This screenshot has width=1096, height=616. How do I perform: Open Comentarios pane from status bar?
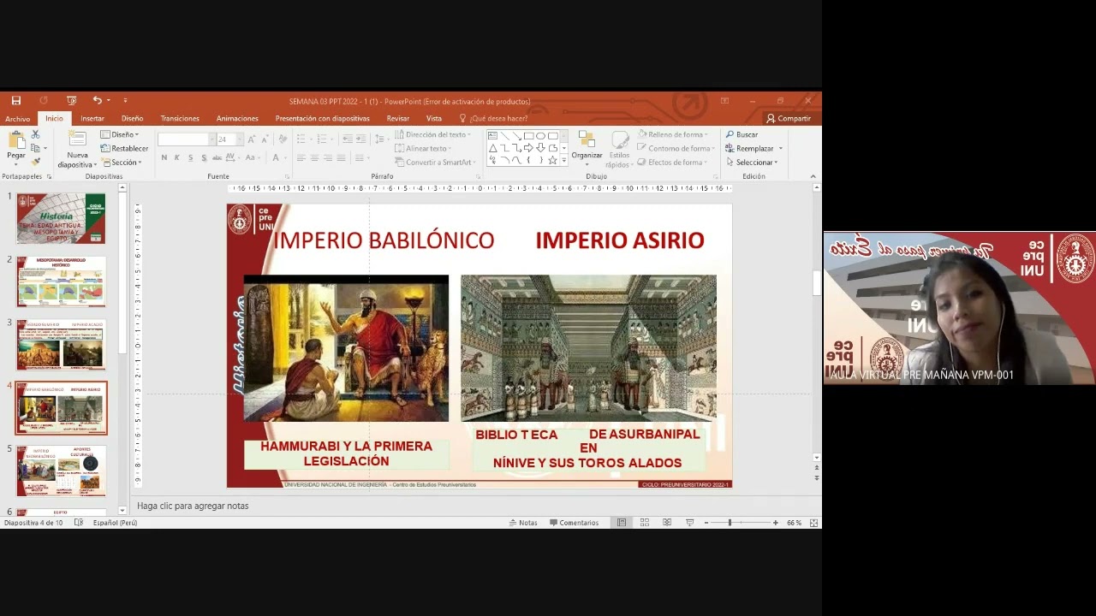coord(574,523)
